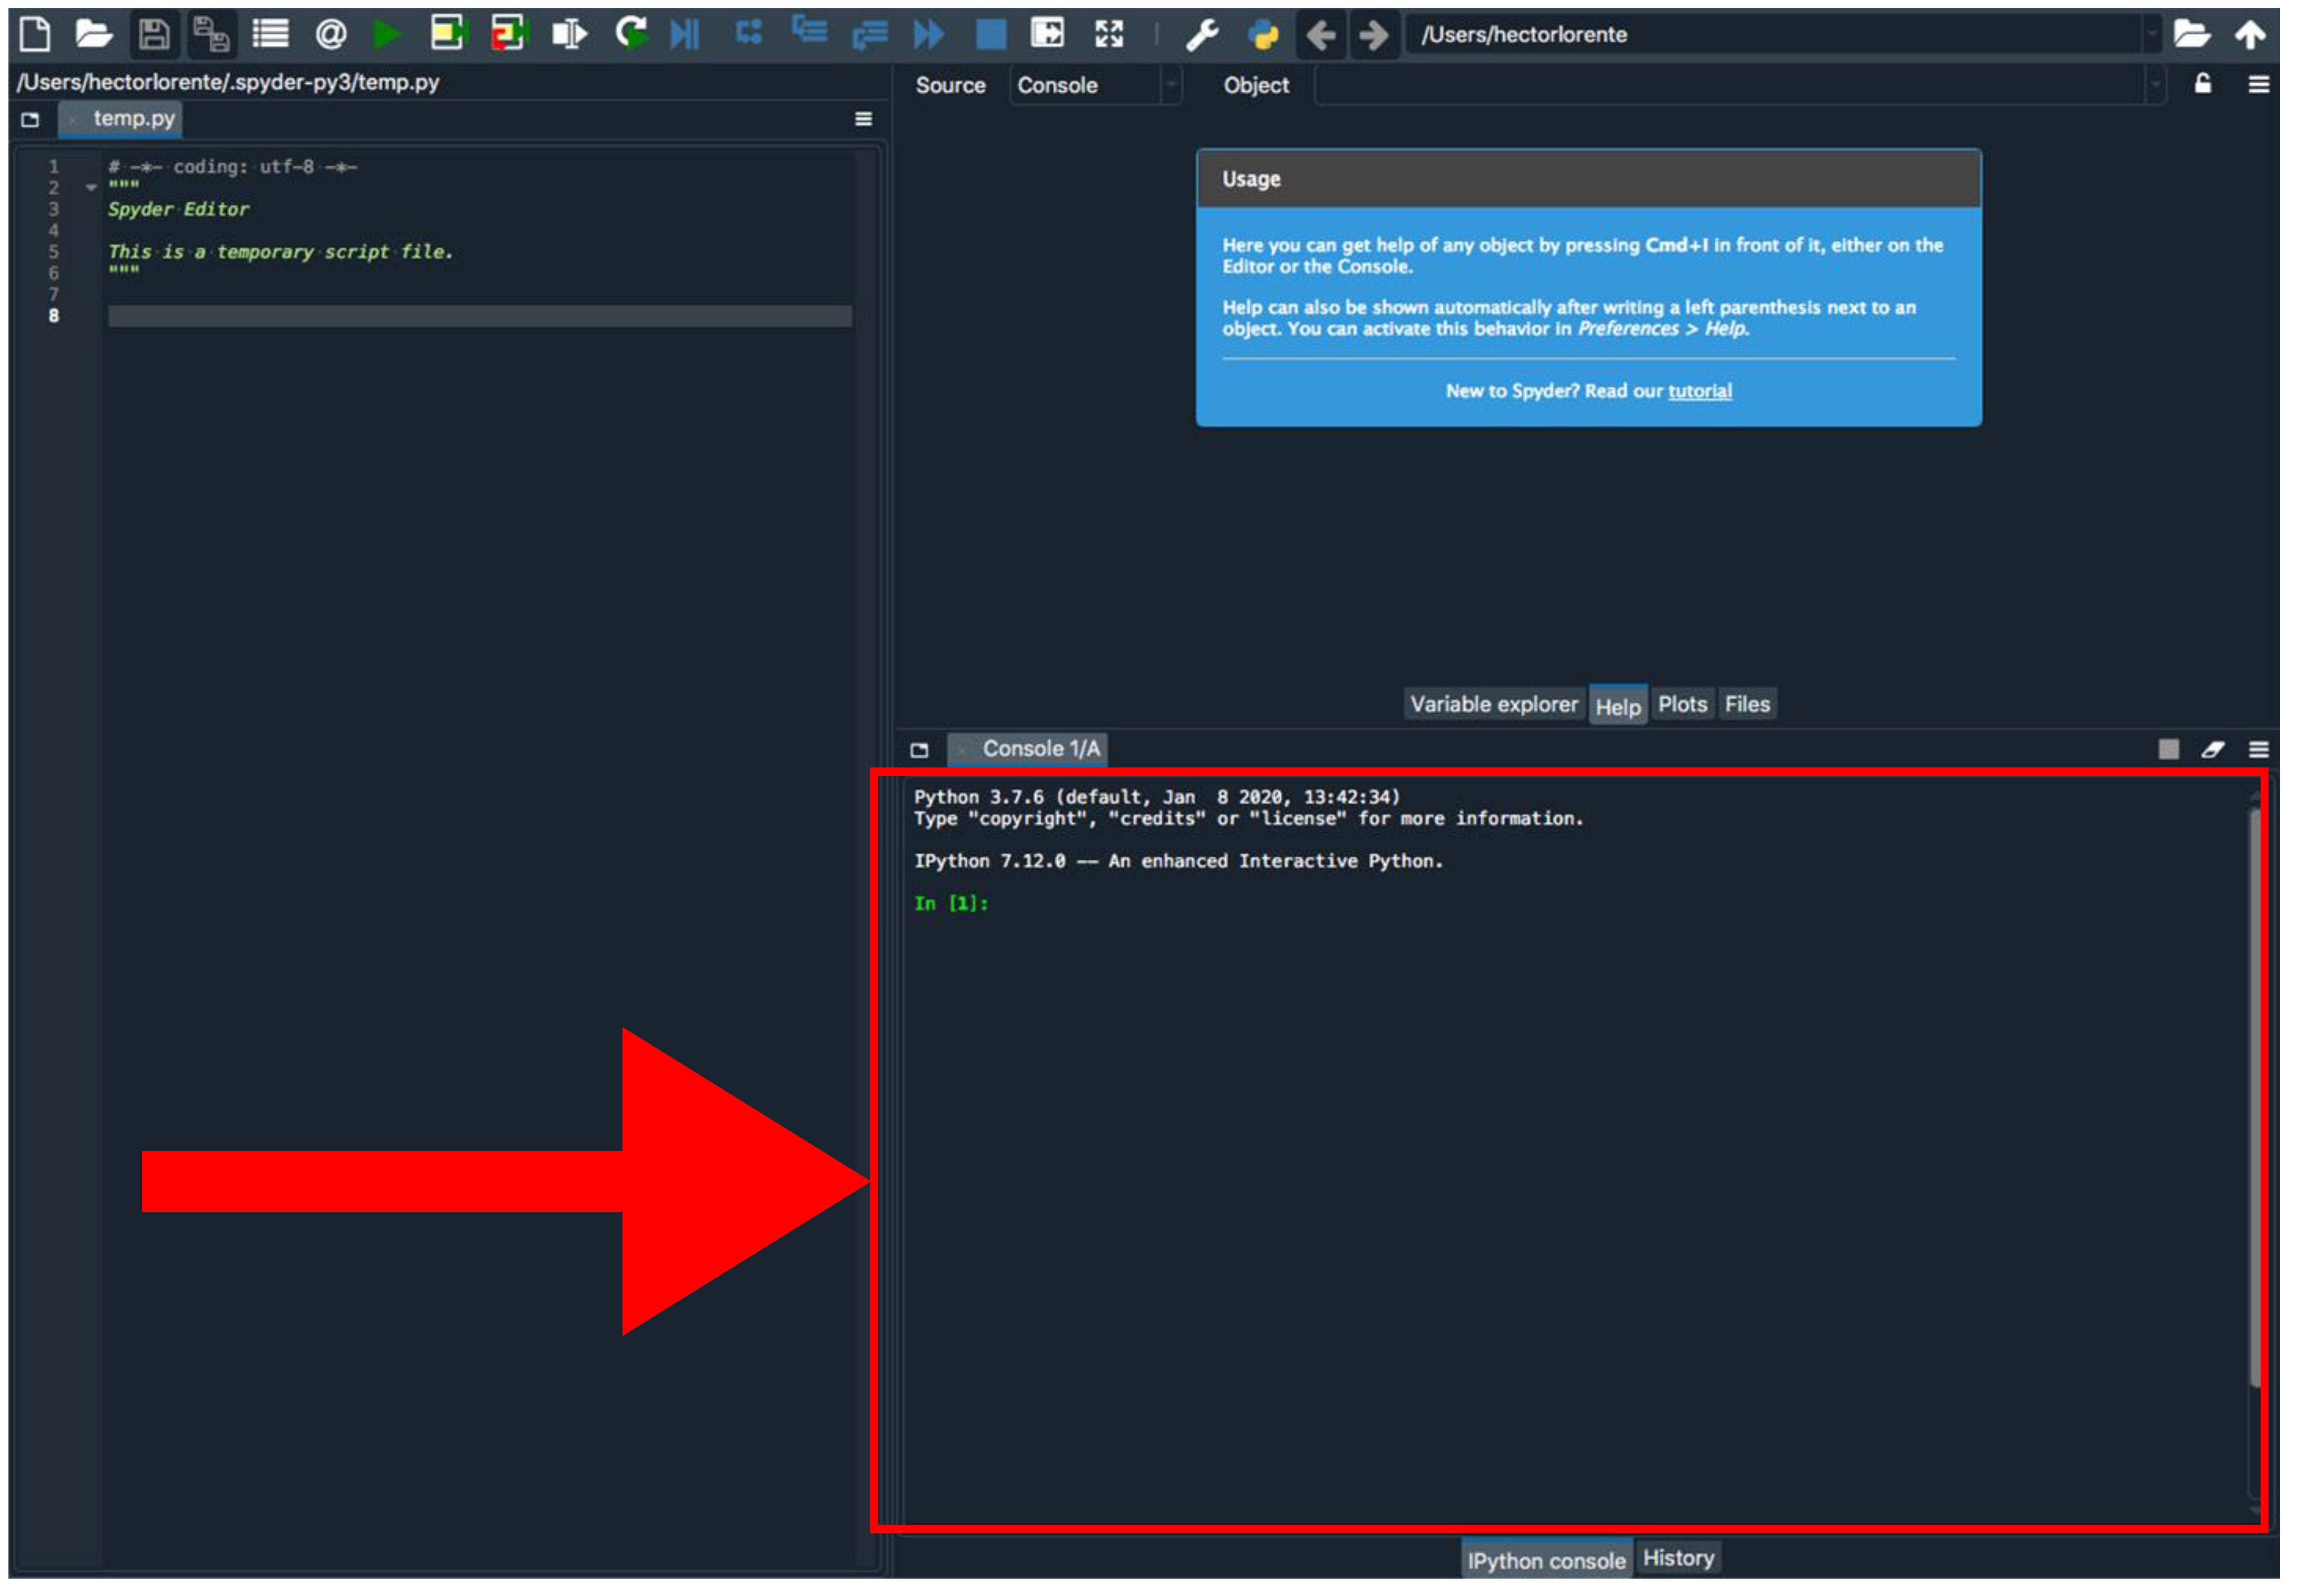This screenshot has height=1596, width=2297.
Task: Open Preferences via the wrench icon
Action: (1201, 35)
